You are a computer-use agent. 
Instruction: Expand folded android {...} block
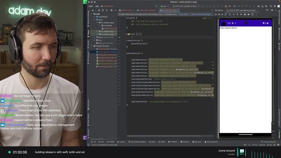coord(139,34)
